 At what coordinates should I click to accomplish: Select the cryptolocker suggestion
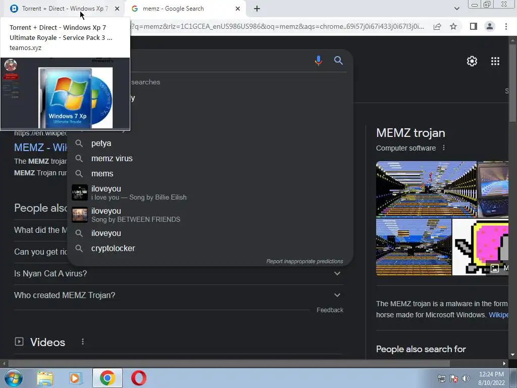click(210, 249)
